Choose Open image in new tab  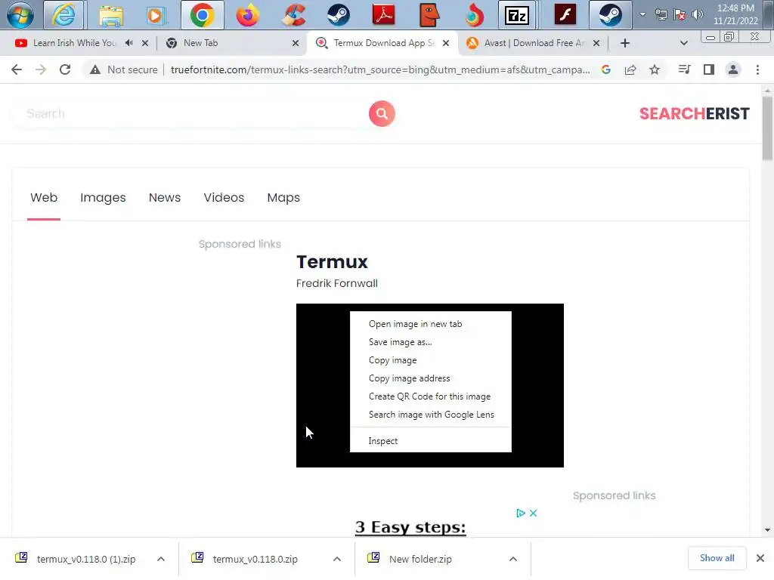click(x=430, y=324)
